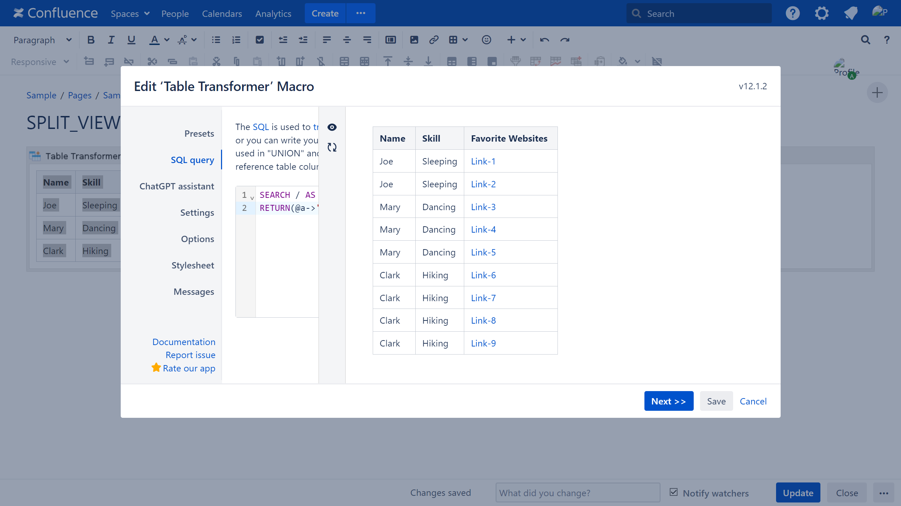The image size is (901, 506).
Task: Insert an image from toolbar
Action: (414, 40)
